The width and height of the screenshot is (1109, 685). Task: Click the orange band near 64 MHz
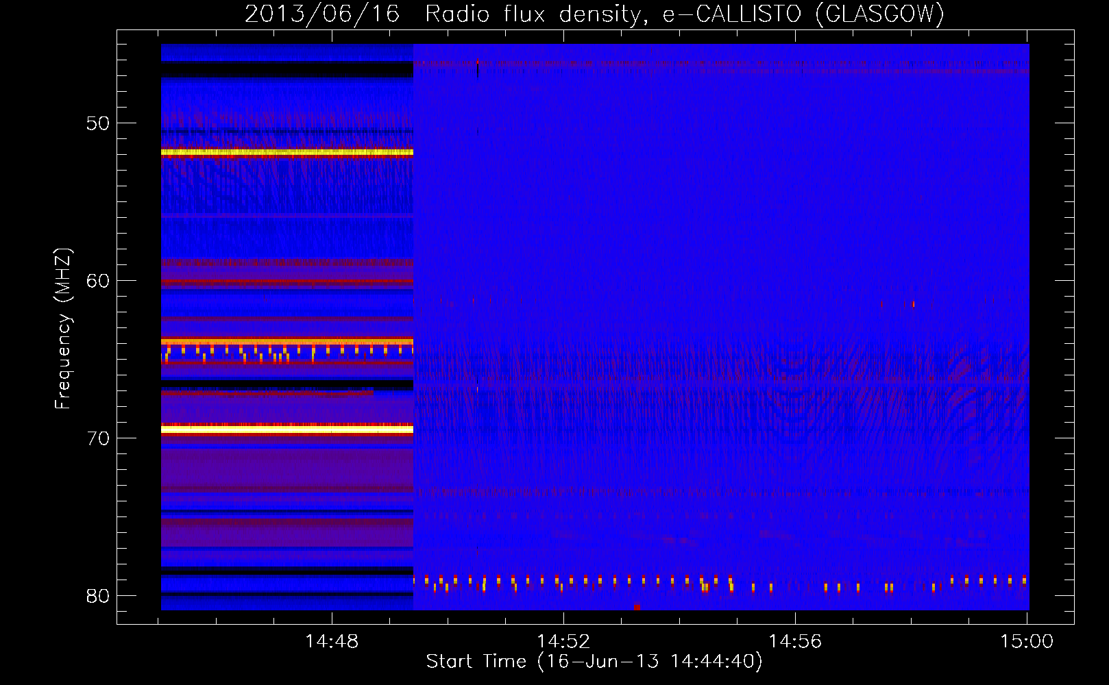287,341
